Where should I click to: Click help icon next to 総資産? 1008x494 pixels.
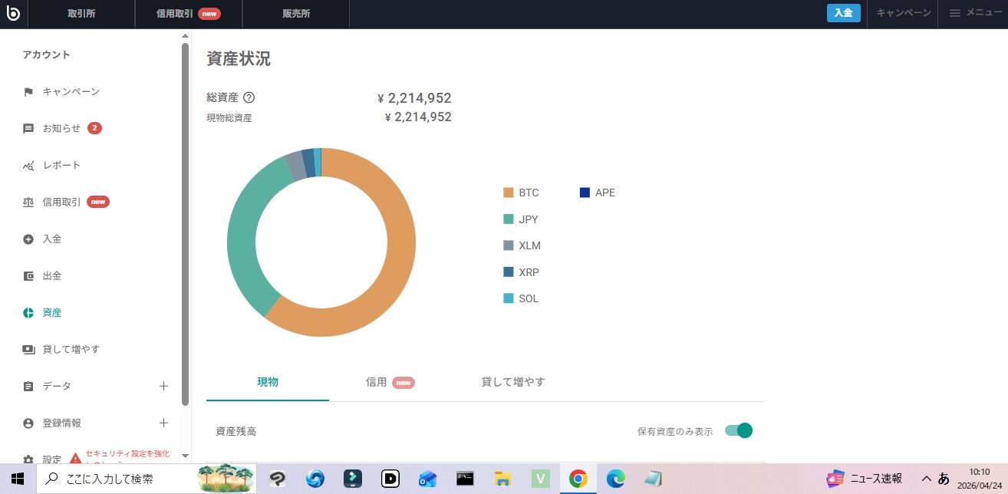pyautogui.click(x=249, y=98)
